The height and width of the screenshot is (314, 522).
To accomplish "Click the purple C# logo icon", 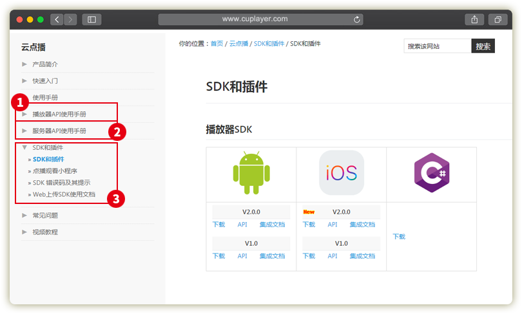I will click(x=431, y=172).
